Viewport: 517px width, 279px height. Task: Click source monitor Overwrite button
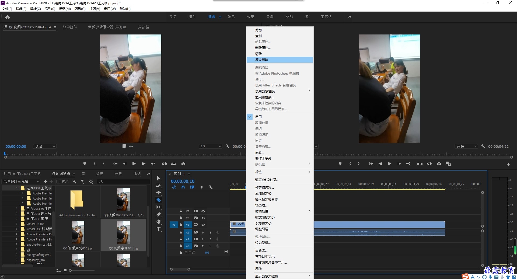click(x=174, y=163)
